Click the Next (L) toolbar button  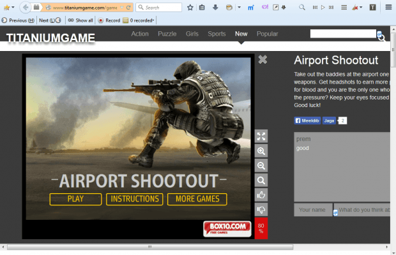click(x=50, y=20)
